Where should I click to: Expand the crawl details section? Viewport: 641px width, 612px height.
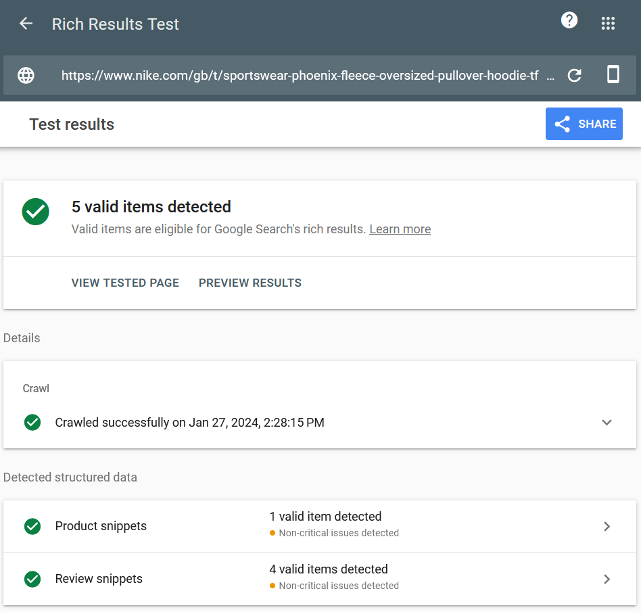coord(607,422)
